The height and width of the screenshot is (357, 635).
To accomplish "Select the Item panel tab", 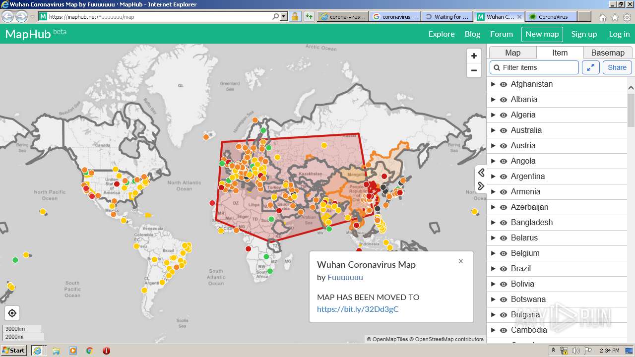I will 560,53.
